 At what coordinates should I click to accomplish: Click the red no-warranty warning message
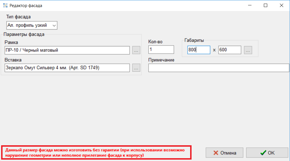point(96,153)
